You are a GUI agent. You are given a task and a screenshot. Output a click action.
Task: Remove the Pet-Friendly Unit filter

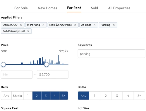tap(28, 31)
